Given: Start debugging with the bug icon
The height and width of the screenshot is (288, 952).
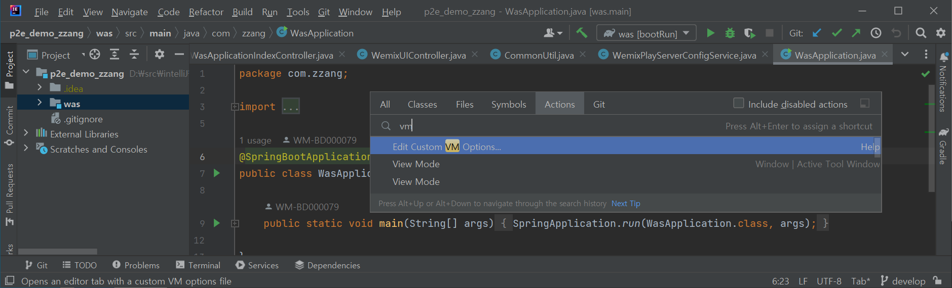Looking at the screenshot, I should pyautogui.click(x=730, y=33).
